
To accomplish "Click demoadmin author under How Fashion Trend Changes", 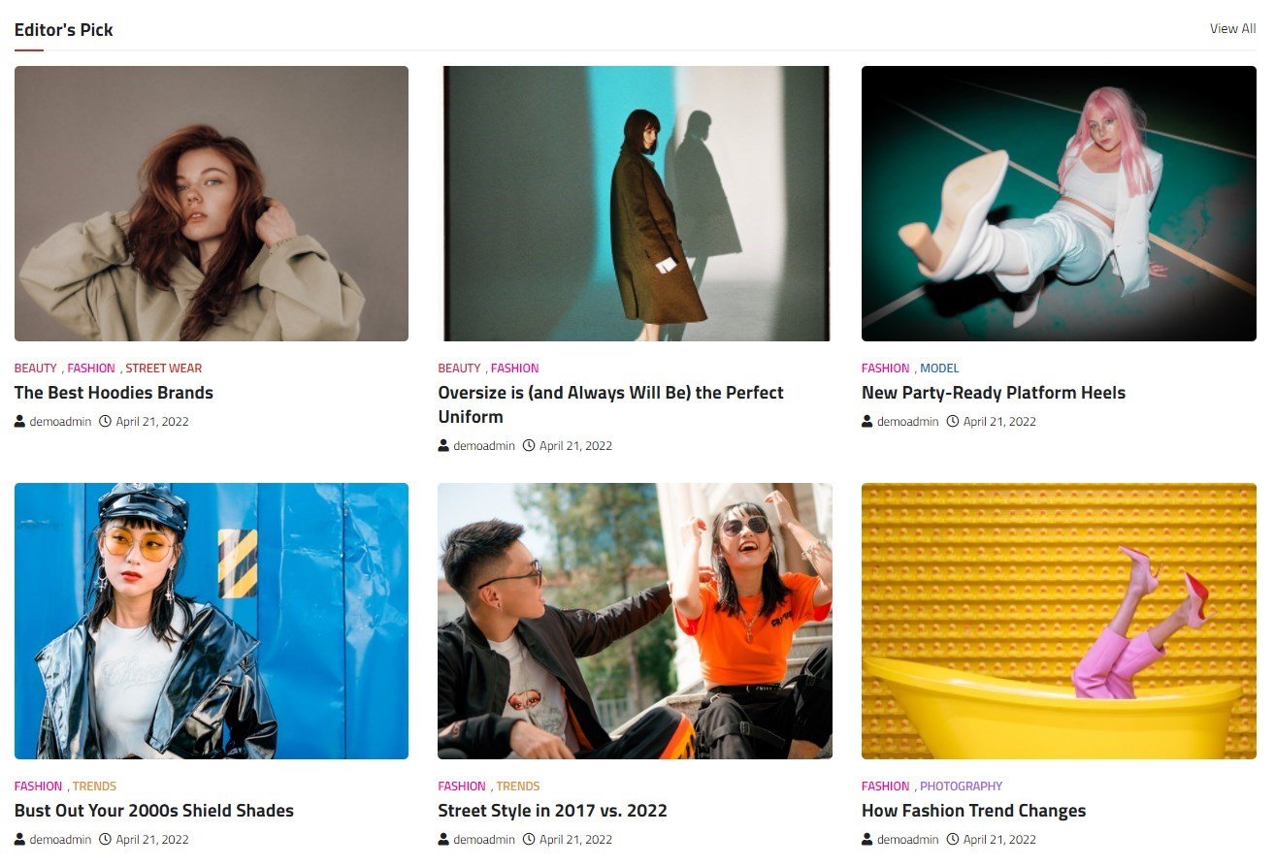I will point(908,840).
